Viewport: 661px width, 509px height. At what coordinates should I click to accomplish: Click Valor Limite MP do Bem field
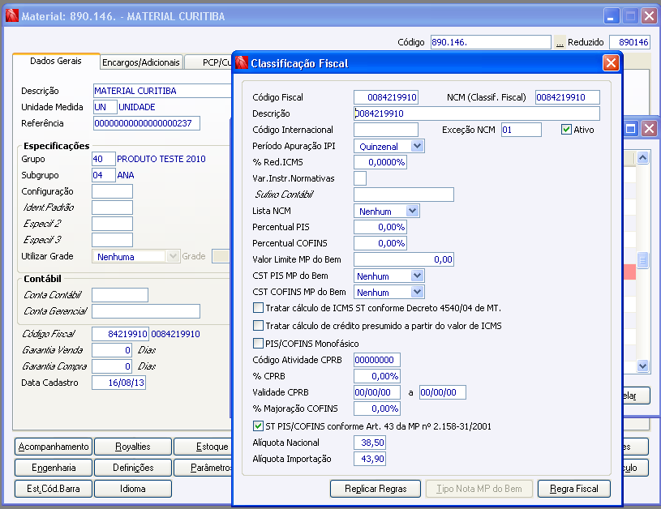(x=404, y=259)
